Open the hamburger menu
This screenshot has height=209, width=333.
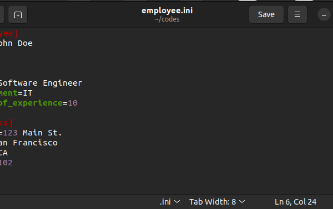tap(297, 14)
